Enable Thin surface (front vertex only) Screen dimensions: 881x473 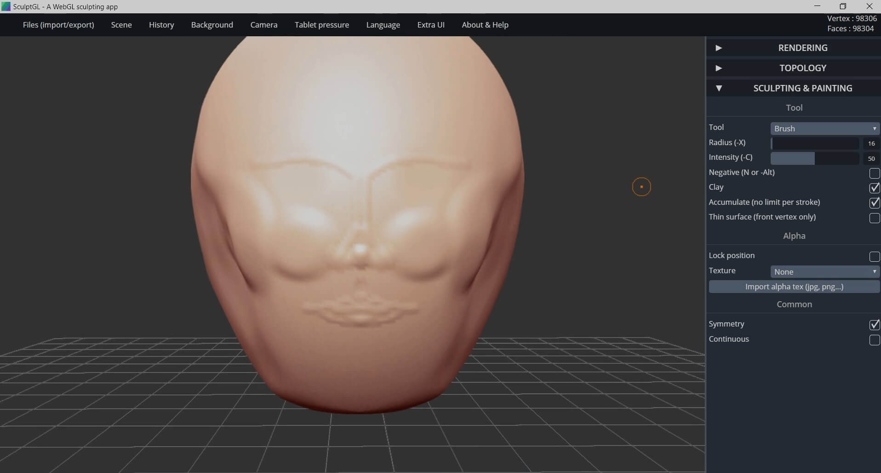tap(874, 218)
